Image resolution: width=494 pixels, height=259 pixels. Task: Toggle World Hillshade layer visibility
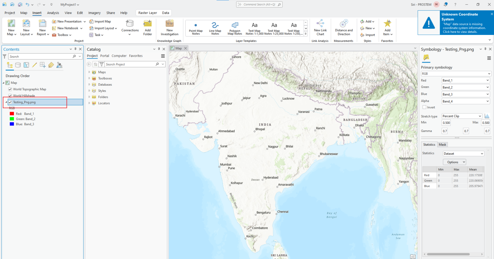click(10, 96)
